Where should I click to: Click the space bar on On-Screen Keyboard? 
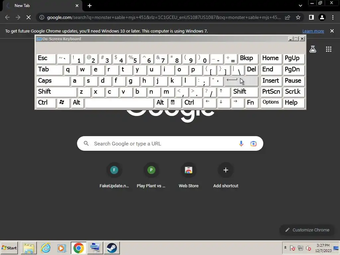(x=119, y=103)
